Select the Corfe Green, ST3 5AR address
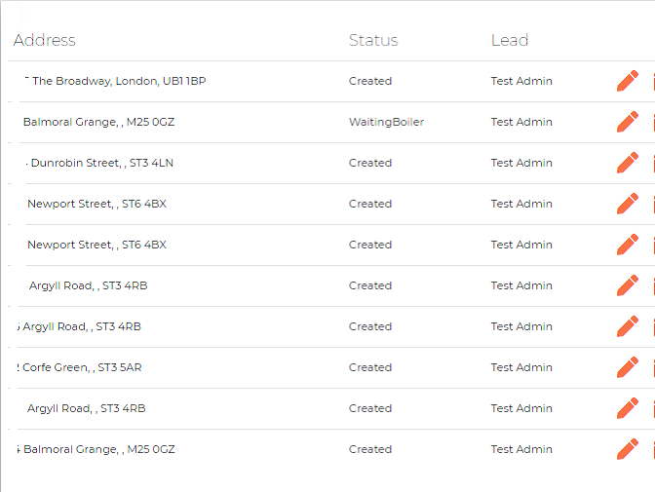655x492 pixels. coord(79,367)
